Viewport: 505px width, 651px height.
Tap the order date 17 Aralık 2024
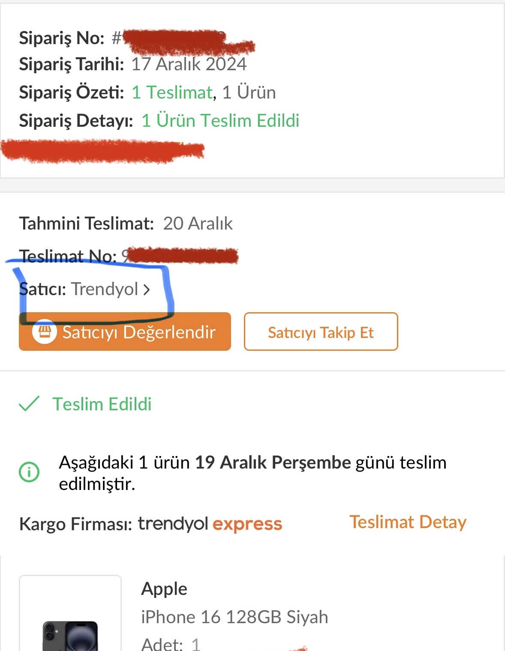pos(189,64)
